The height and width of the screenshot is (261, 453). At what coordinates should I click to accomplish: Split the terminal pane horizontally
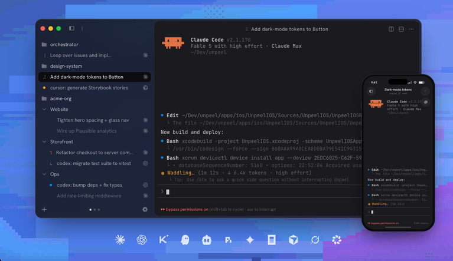(x=401, y=29)
